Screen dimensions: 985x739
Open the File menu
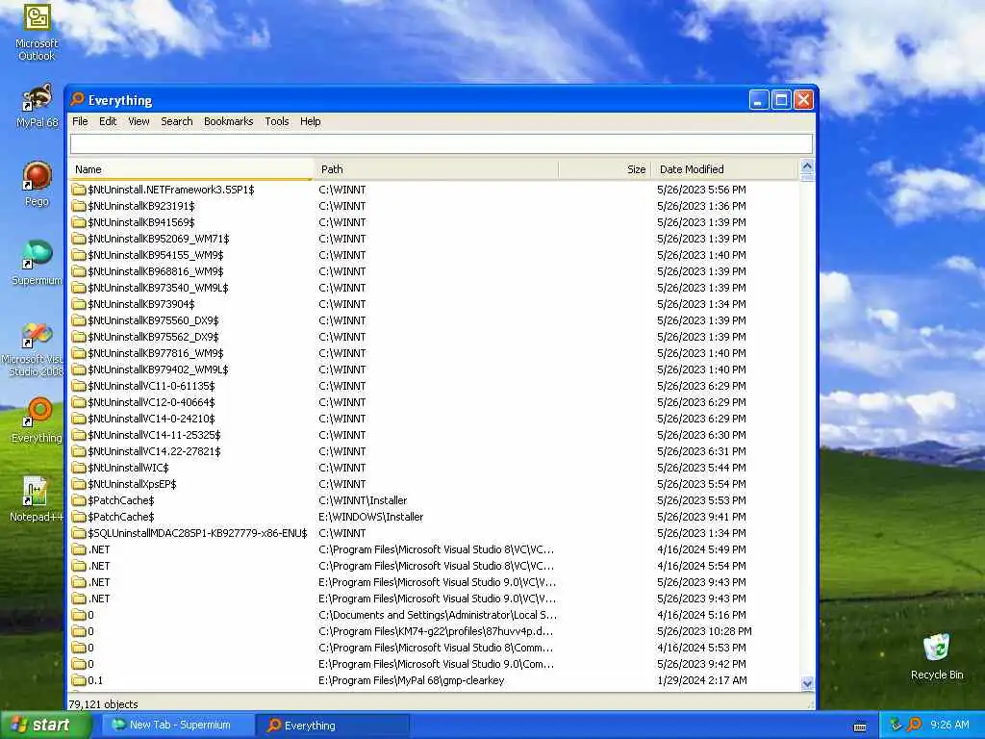80,121
